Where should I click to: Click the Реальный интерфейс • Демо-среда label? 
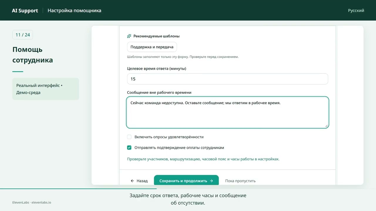[46, 89]
